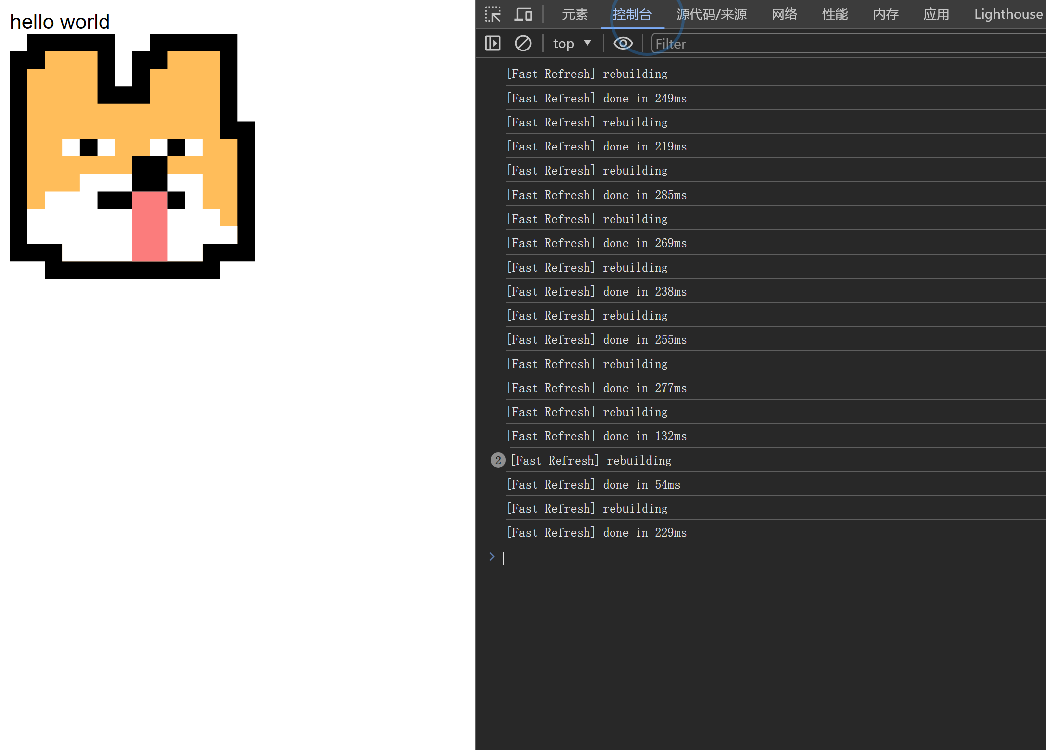Image resolution: width=1046 pixels, height=750 pixels.
Task: Select the 'done in 54ms' log message
Action: 593,484
